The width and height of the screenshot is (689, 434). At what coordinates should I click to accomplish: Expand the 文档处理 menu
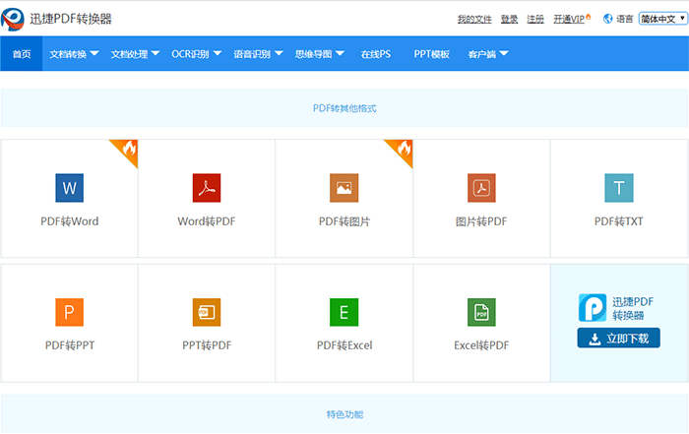135,54
